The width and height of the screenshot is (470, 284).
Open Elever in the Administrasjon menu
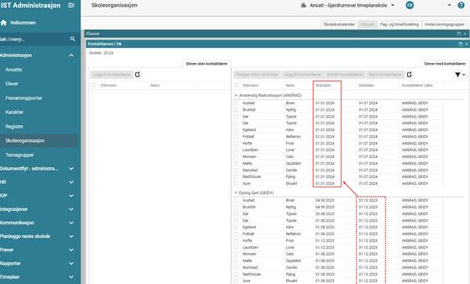12,84
